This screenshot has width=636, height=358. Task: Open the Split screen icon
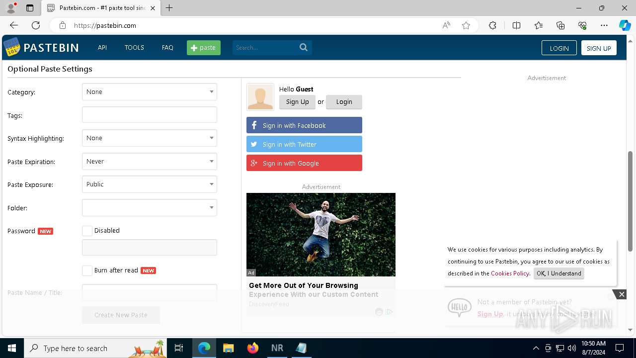point(516,25)
